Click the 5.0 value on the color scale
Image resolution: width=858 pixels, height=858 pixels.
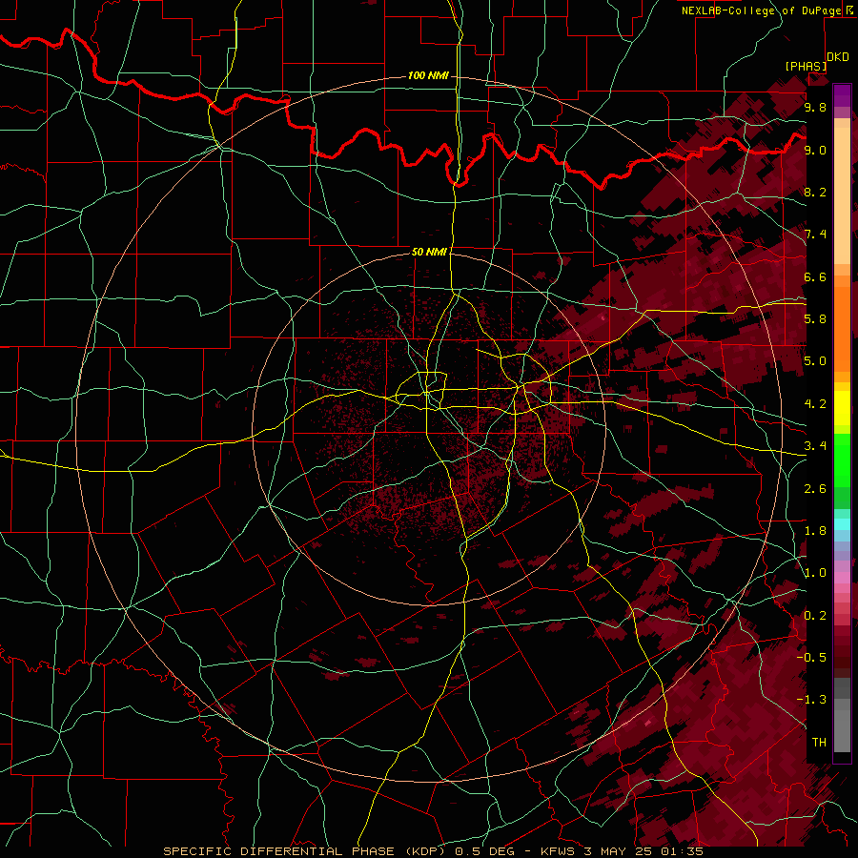point(815,361)
